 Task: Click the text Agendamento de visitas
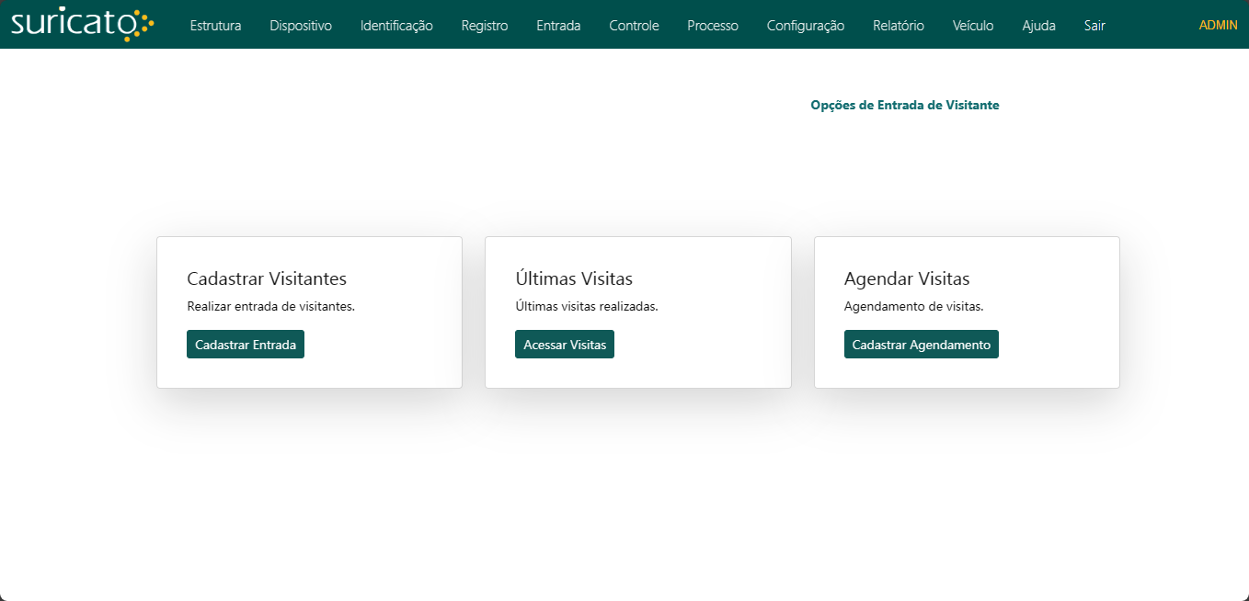[914, 307]
